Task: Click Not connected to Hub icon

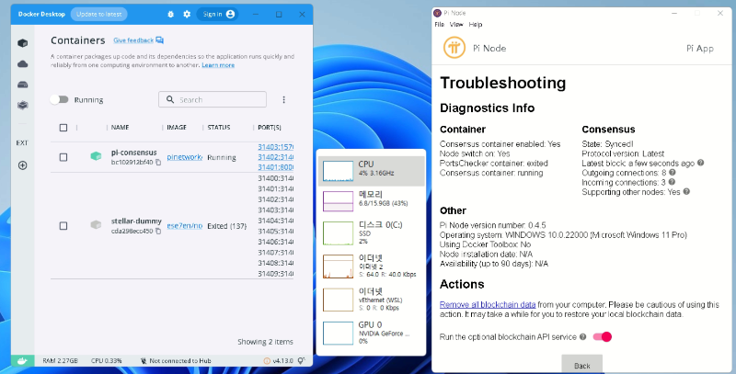Action: [x=144, y=361]
